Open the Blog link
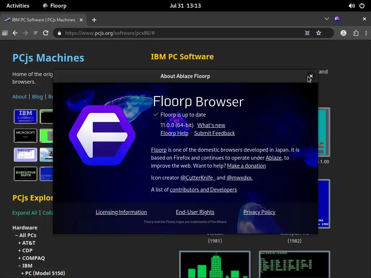This screenshot has height=278, width=371. 37,97
